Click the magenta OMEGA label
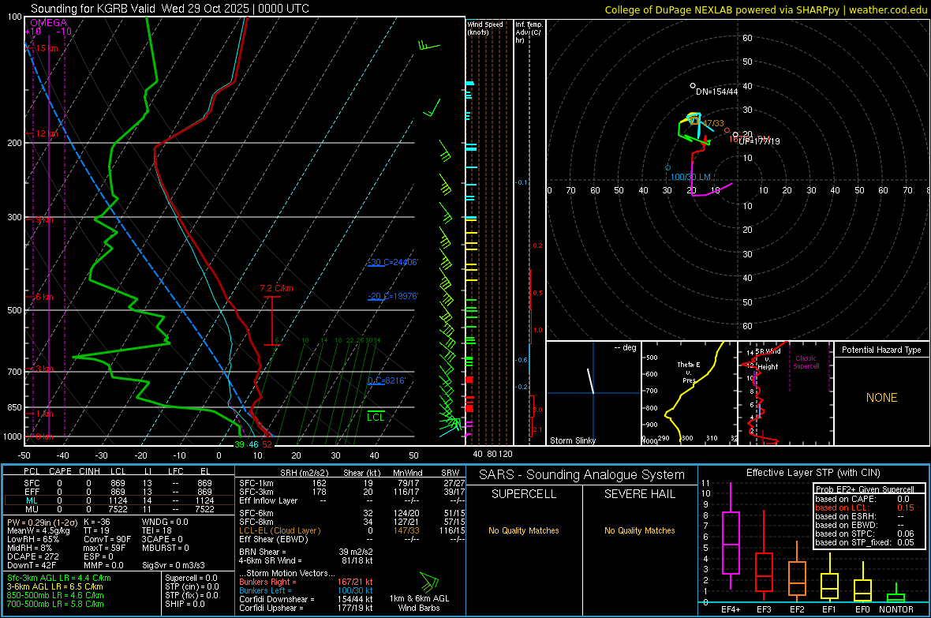 (48, 23)
